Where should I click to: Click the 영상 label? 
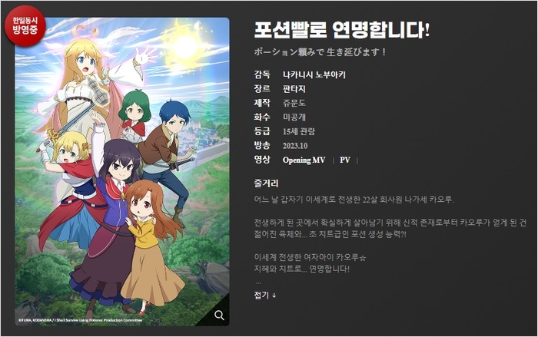pyautogui.click(x=262, y=160)
